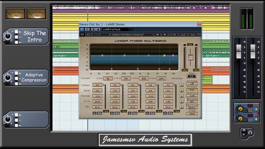
Task: Click the L.Mid crossover frequency field
Action: click(126, 79)
